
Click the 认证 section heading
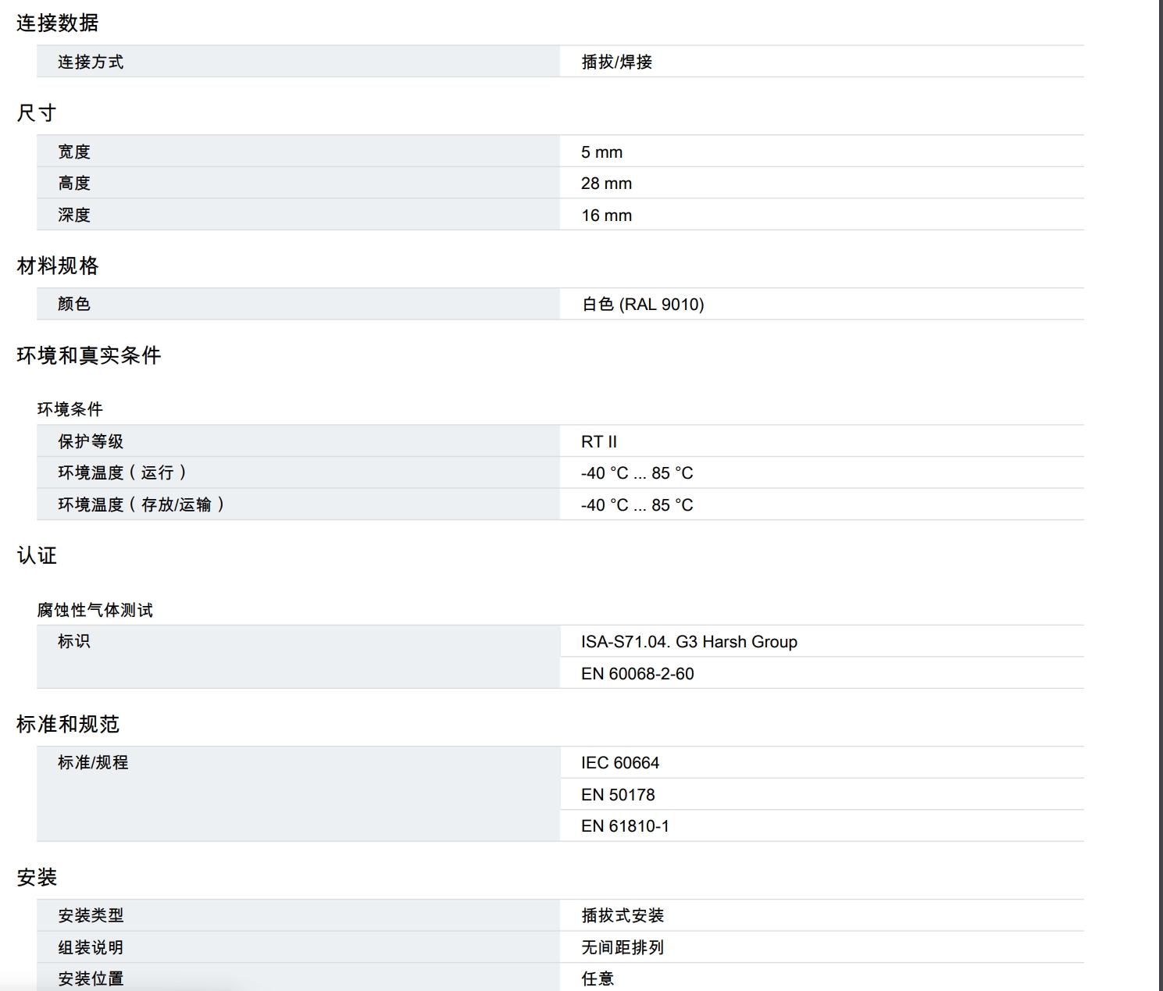(37, 556)
